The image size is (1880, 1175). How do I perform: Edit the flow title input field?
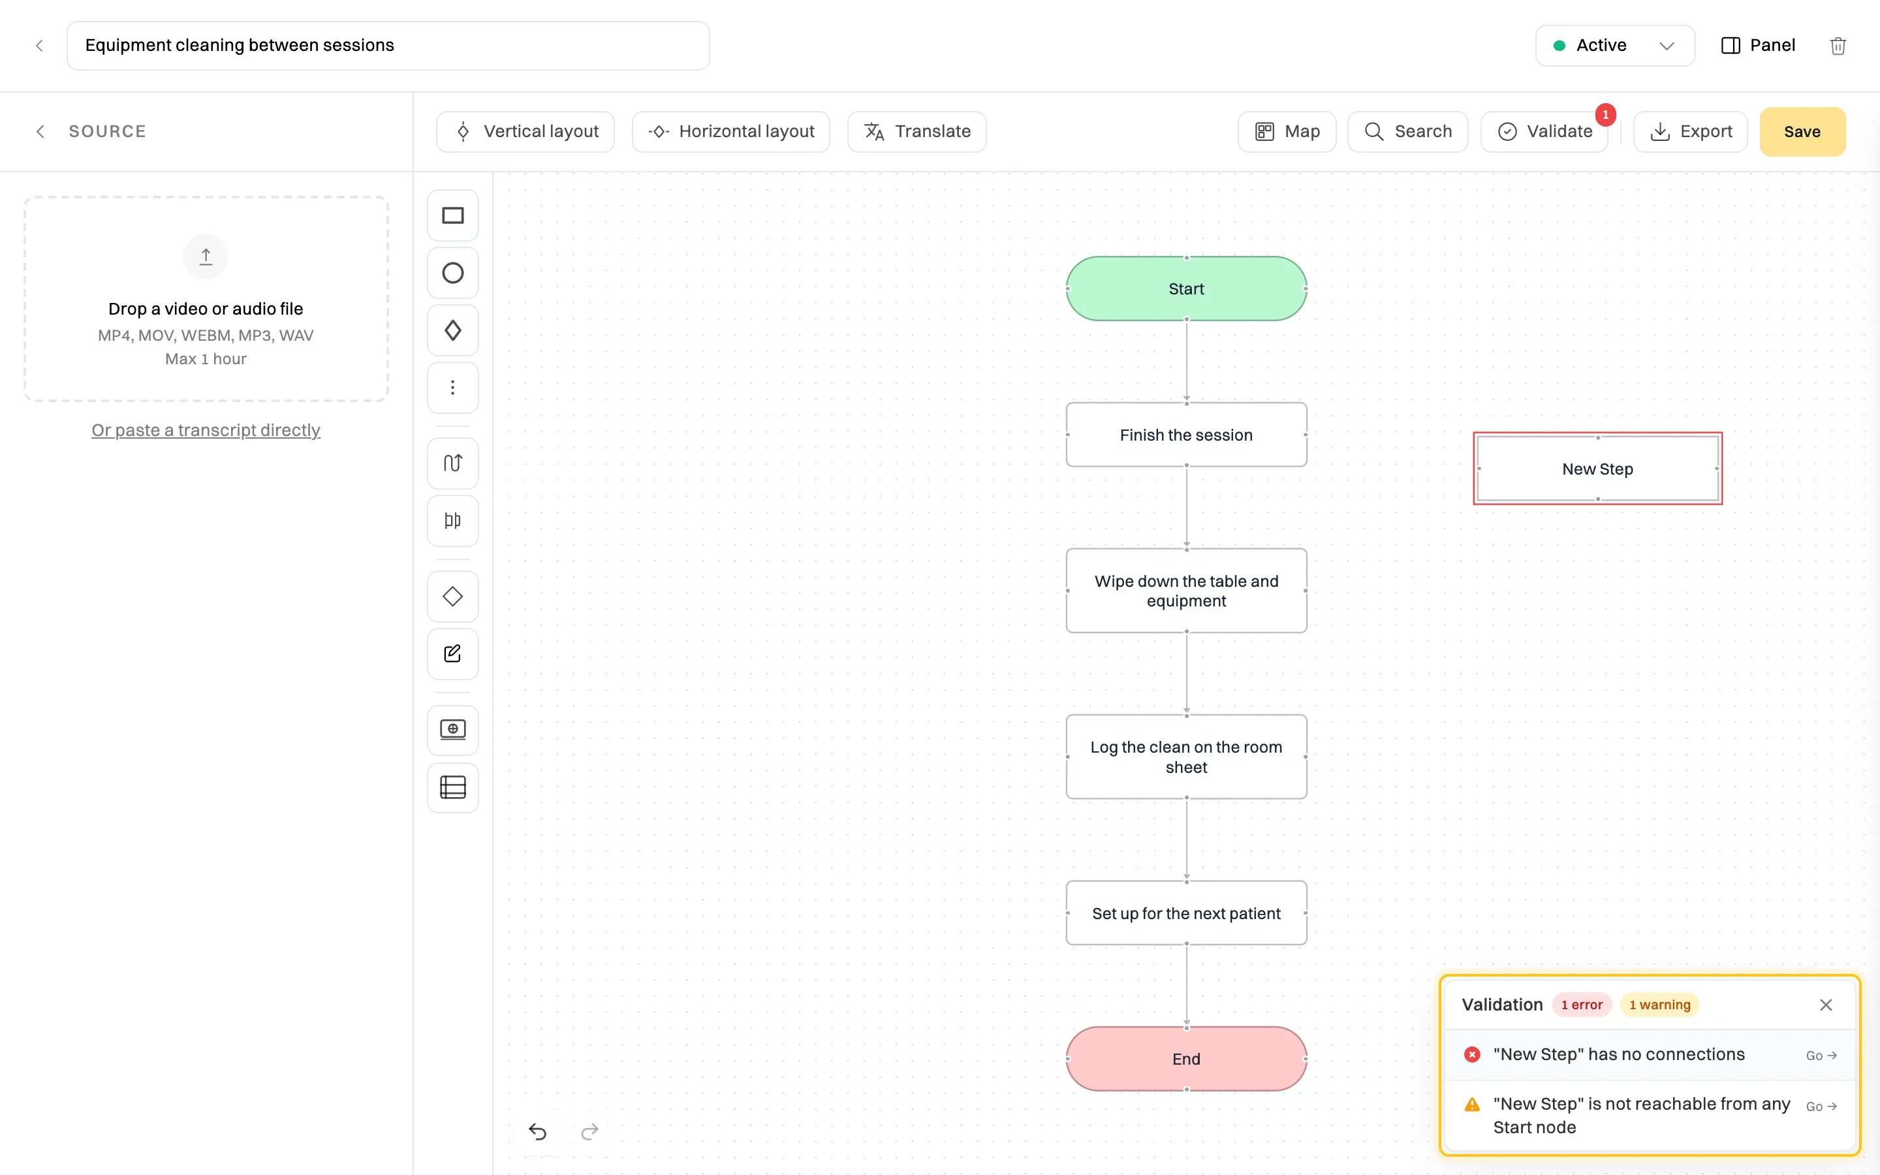coord(388,46)
